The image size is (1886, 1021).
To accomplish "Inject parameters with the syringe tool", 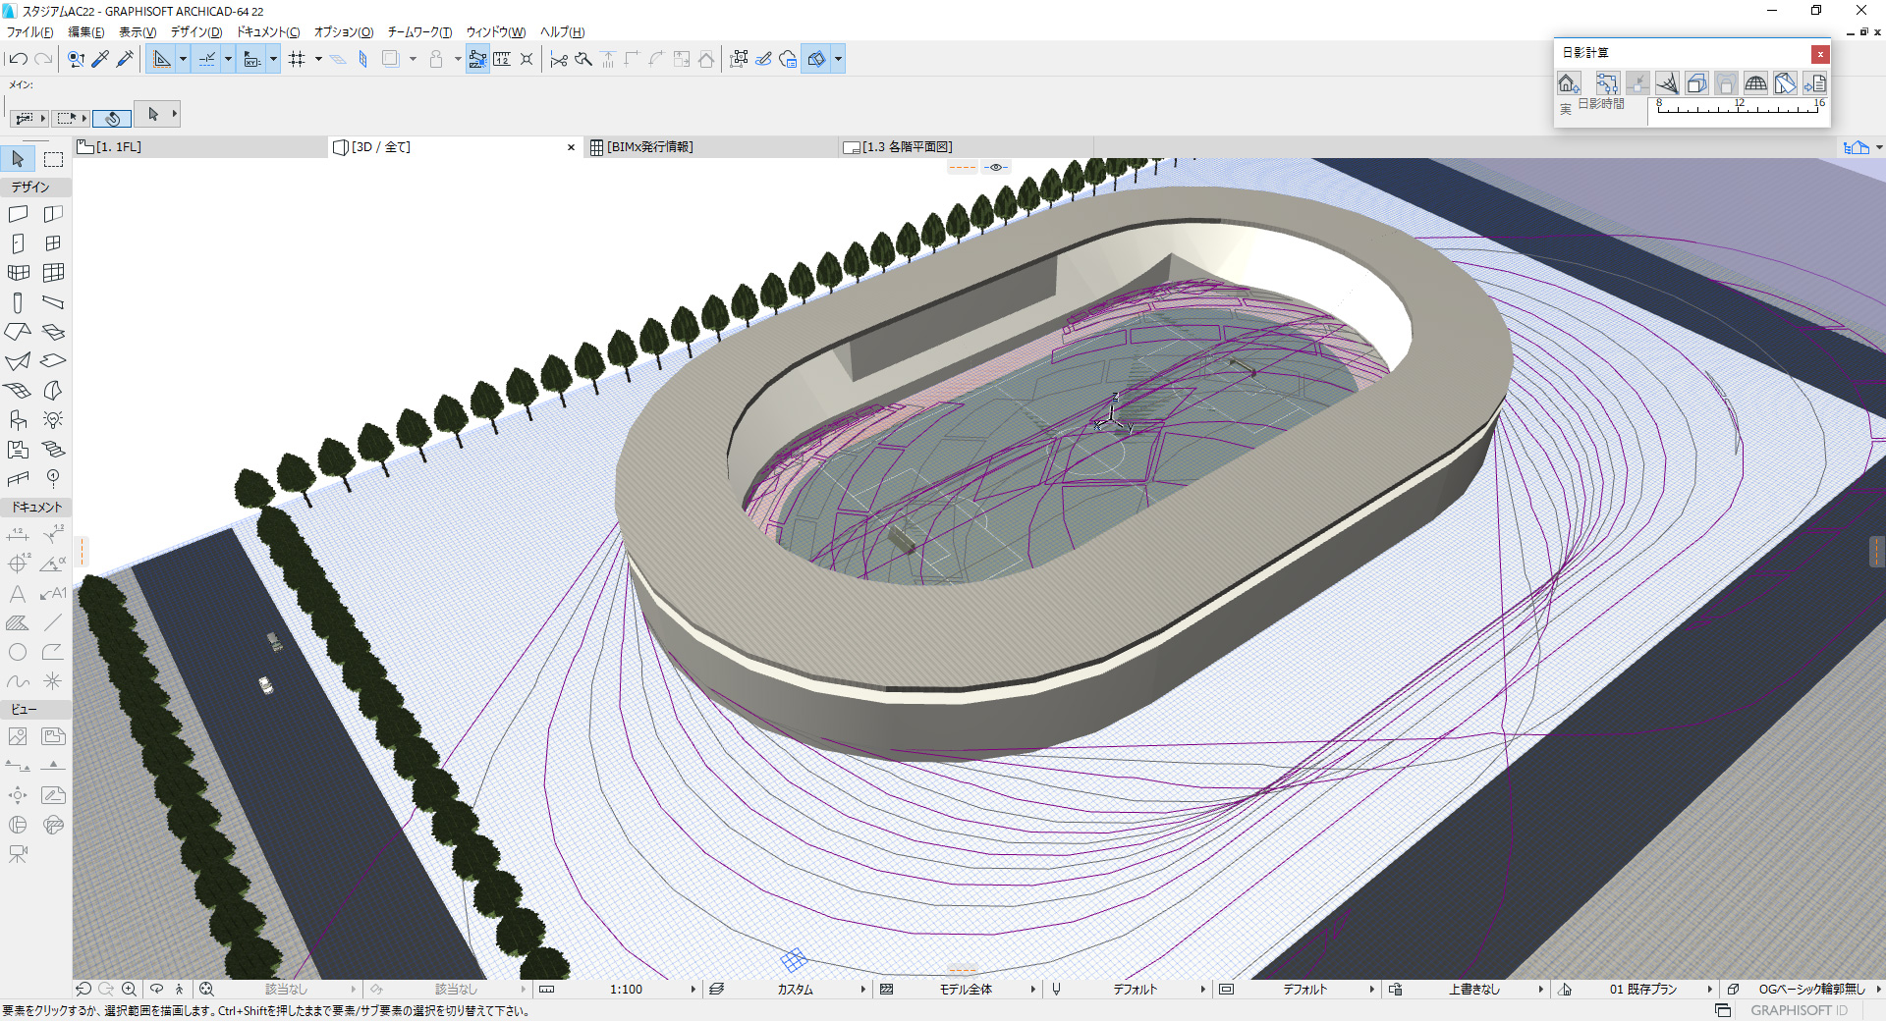I will coord(125,59).
